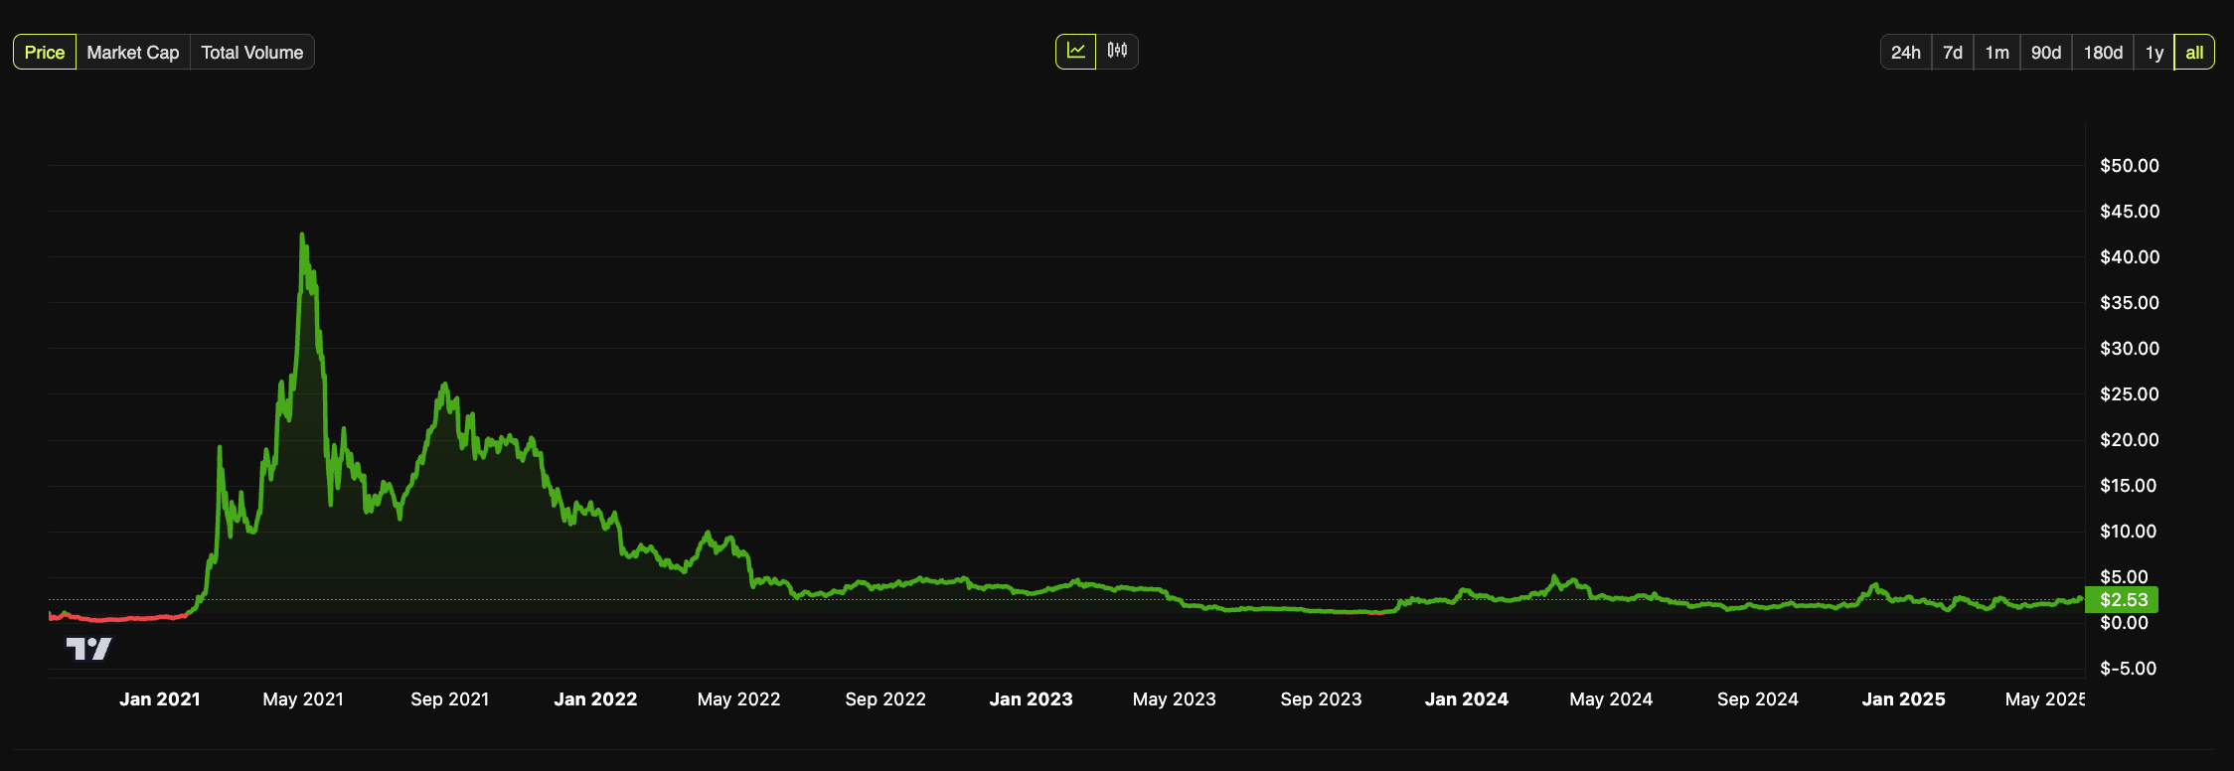Switch to candlestick chart view icon

point(1118,51)
